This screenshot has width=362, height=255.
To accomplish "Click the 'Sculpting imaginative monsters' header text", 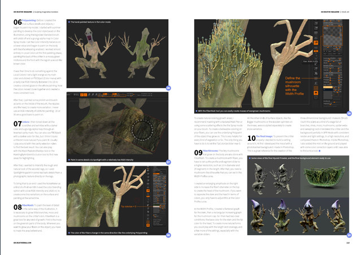I will (x=46, y=12).
